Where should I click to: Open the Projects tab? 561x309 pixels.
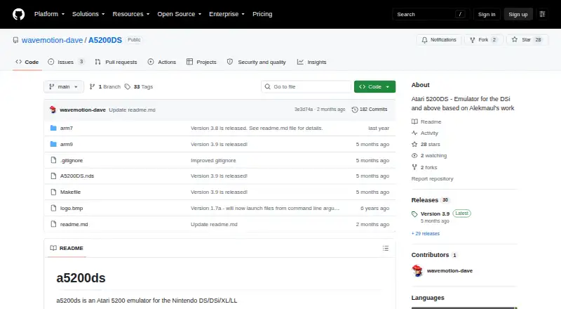click(201, 62)
